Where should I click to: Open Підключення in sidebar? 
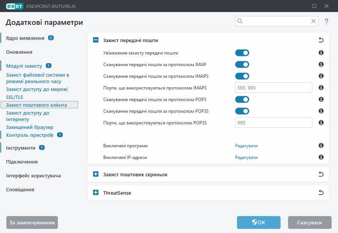22,162
